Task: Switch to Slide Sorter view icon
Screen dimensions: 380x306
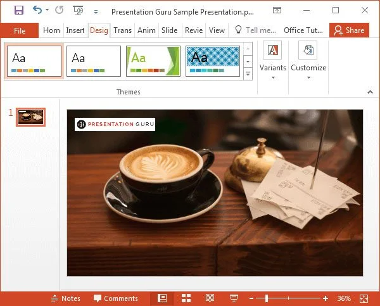Action: [x=186, y=298]
